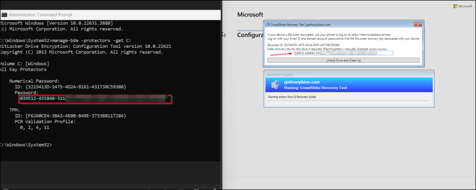Screen dimensions: 476x190
Task: Click the PowerShell icon of CrowdStrike Recovery Tool
Action: pyautogui.click(x=267, y=25)
